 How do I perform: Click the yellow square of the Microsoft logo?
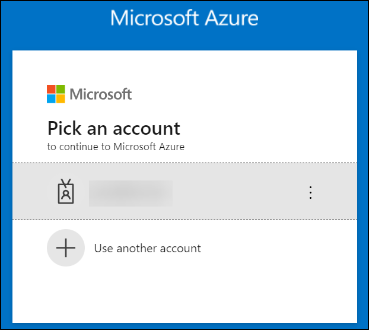point(61,99)
